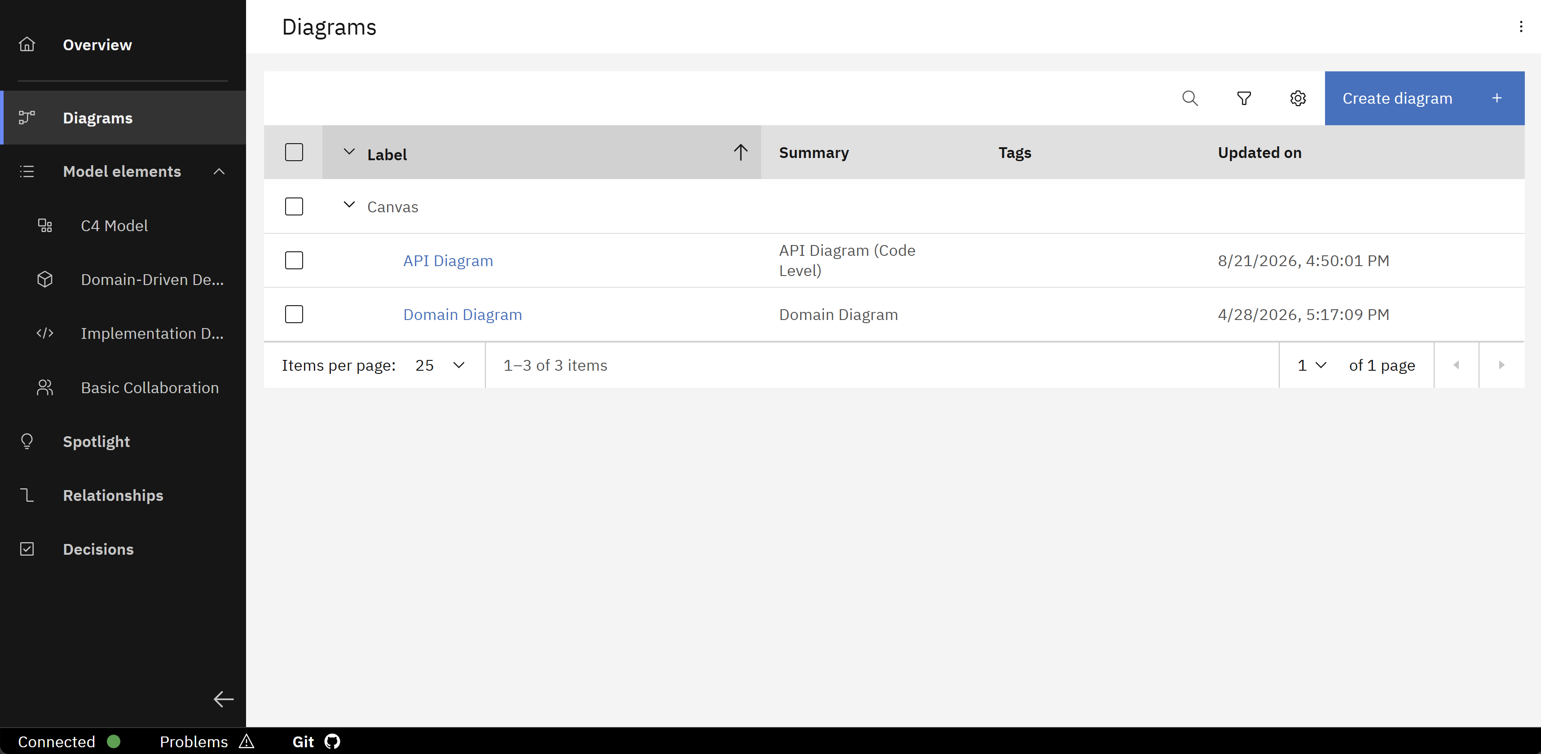Click the Model elements list icon
Viewport: 1541px width, 754px height.
tap(27, 171)
